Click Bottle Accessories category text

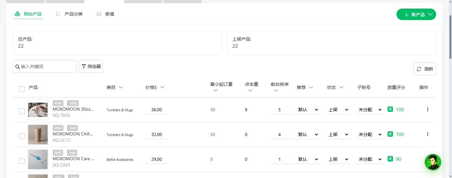pos(120,160)
